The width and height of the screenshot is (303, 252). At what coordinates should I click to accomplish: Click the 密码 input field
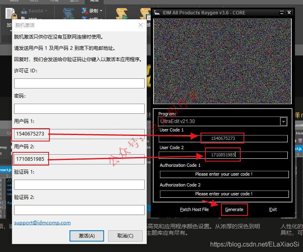click(x=79, y=109)
